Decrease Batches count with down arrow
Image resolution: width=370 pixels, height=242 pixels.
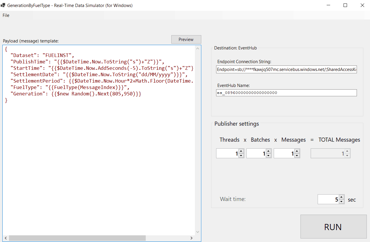pos(268,156)
